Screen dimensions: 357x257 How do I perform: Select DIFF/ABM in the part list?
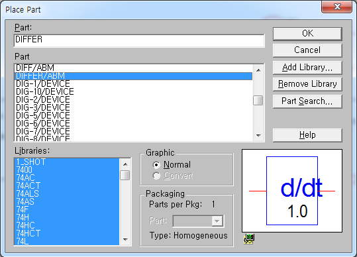pyautogui.click(x=134, y=68)
